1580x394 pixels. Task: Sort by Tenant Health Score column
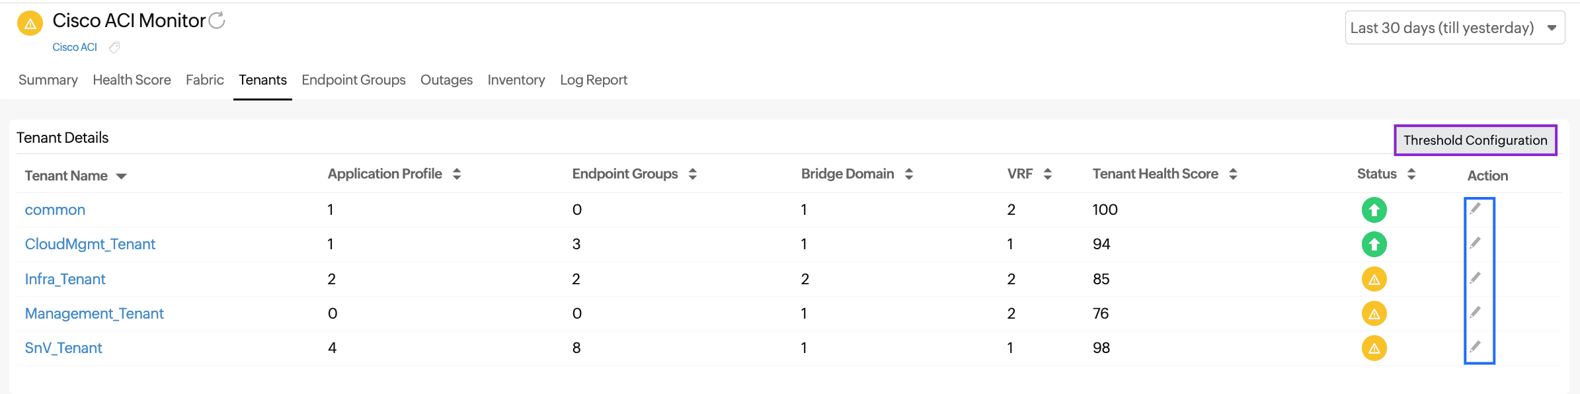click(1233, 174)
